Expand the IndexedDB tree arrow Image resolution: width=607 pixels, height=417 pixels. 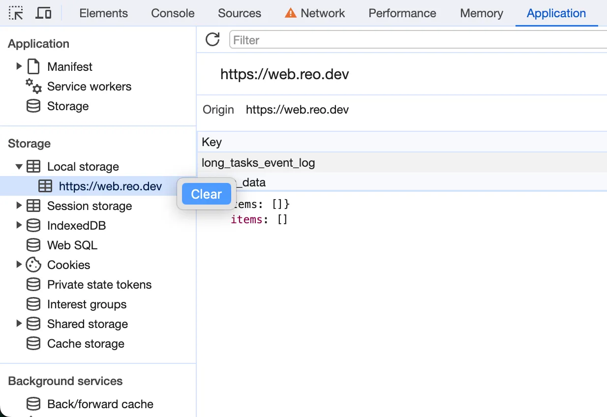(x=19, y=225)
